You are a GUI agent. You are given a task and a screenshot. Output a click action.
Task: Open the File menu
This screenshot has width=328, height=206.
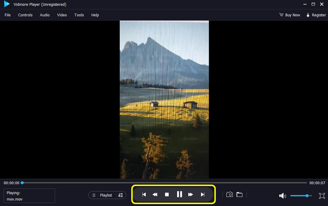click(7, 15)
